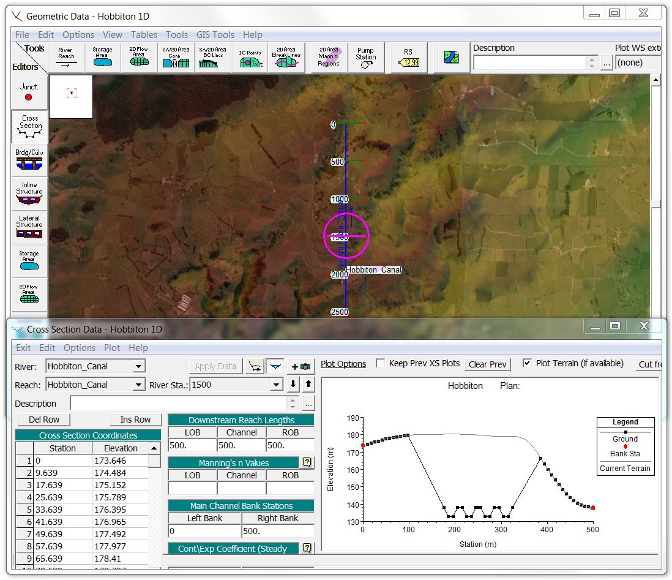Click the Left Bank station field
Image resolution: width=672 pixels, height=580 pixels.
[x=204, y=531]
